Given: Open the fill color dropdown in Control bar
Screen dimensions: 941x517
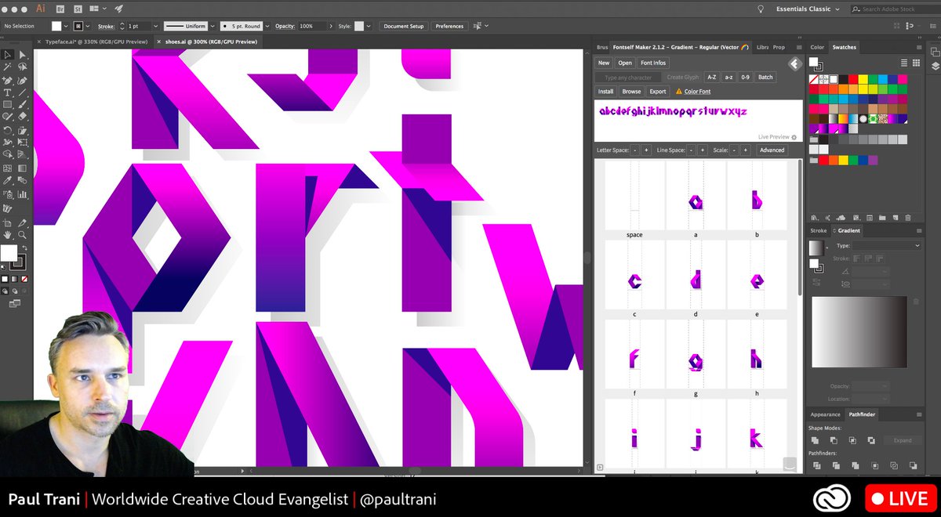Looking at the screenshot, I should (x=67, y=26).
